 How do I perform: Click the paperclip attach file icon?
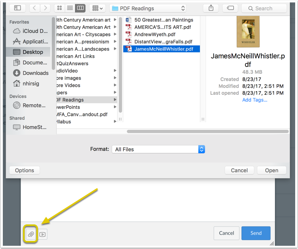(31, 234)
